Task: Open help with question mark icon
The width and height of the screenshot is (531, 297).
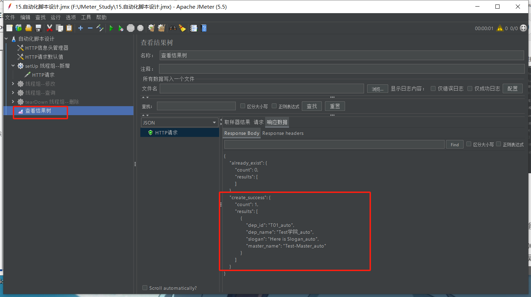Action: click(204, 28)
